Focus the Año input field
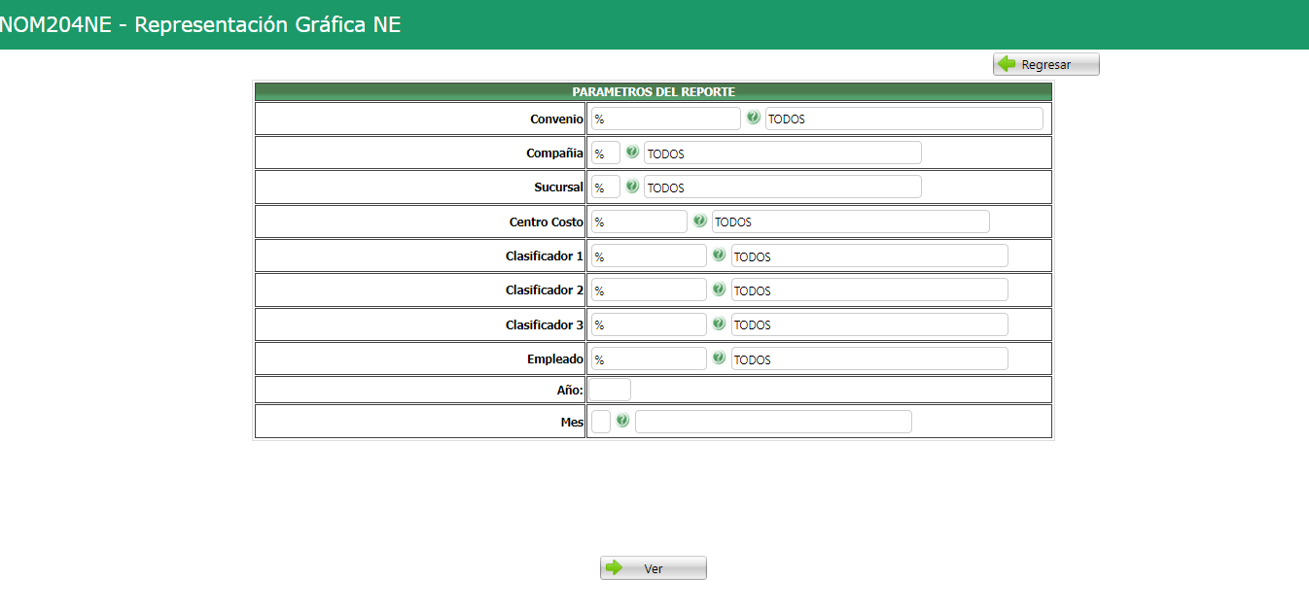The width and height of the screenshot is (1309, 614). click(x=609, y=390)
